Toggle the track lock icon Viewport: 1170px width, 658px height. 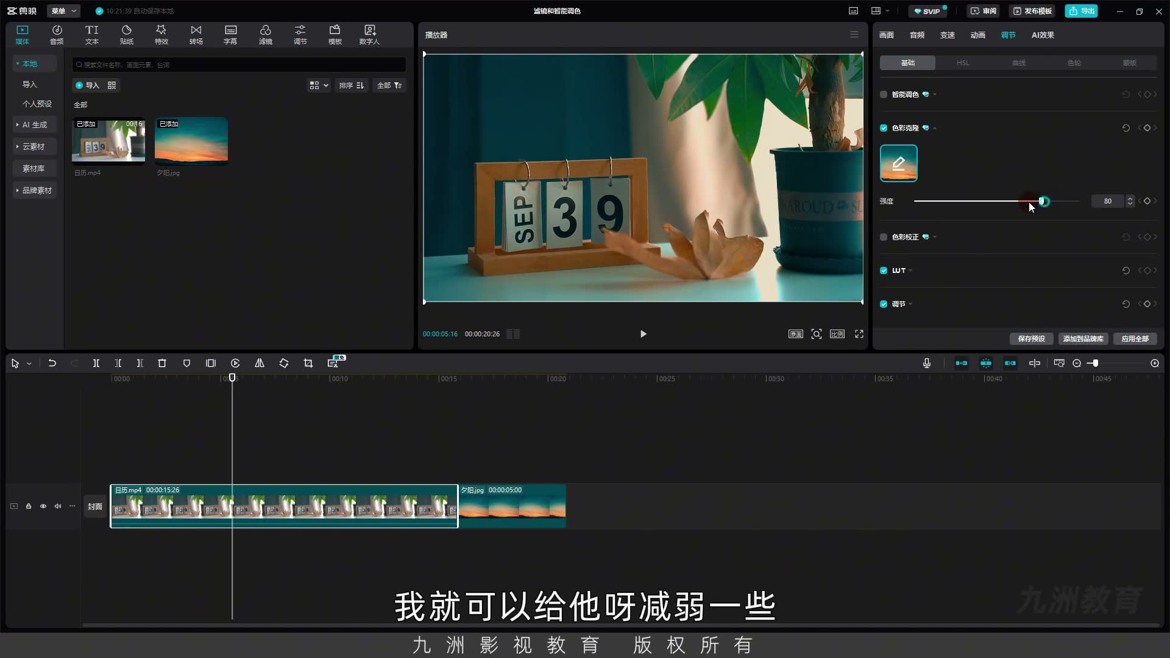click(29, 506)
